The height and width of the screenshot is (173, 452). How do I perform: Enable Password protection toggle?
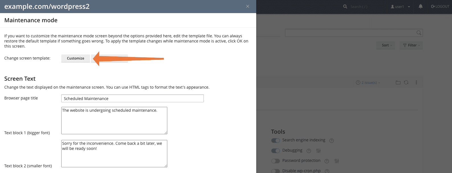(276, 161)
